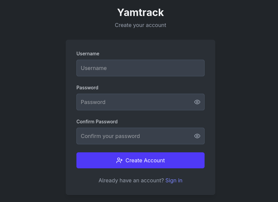
Task: Click the Confirm Password label
Action: pyautogui.click(x=97, y=122)
